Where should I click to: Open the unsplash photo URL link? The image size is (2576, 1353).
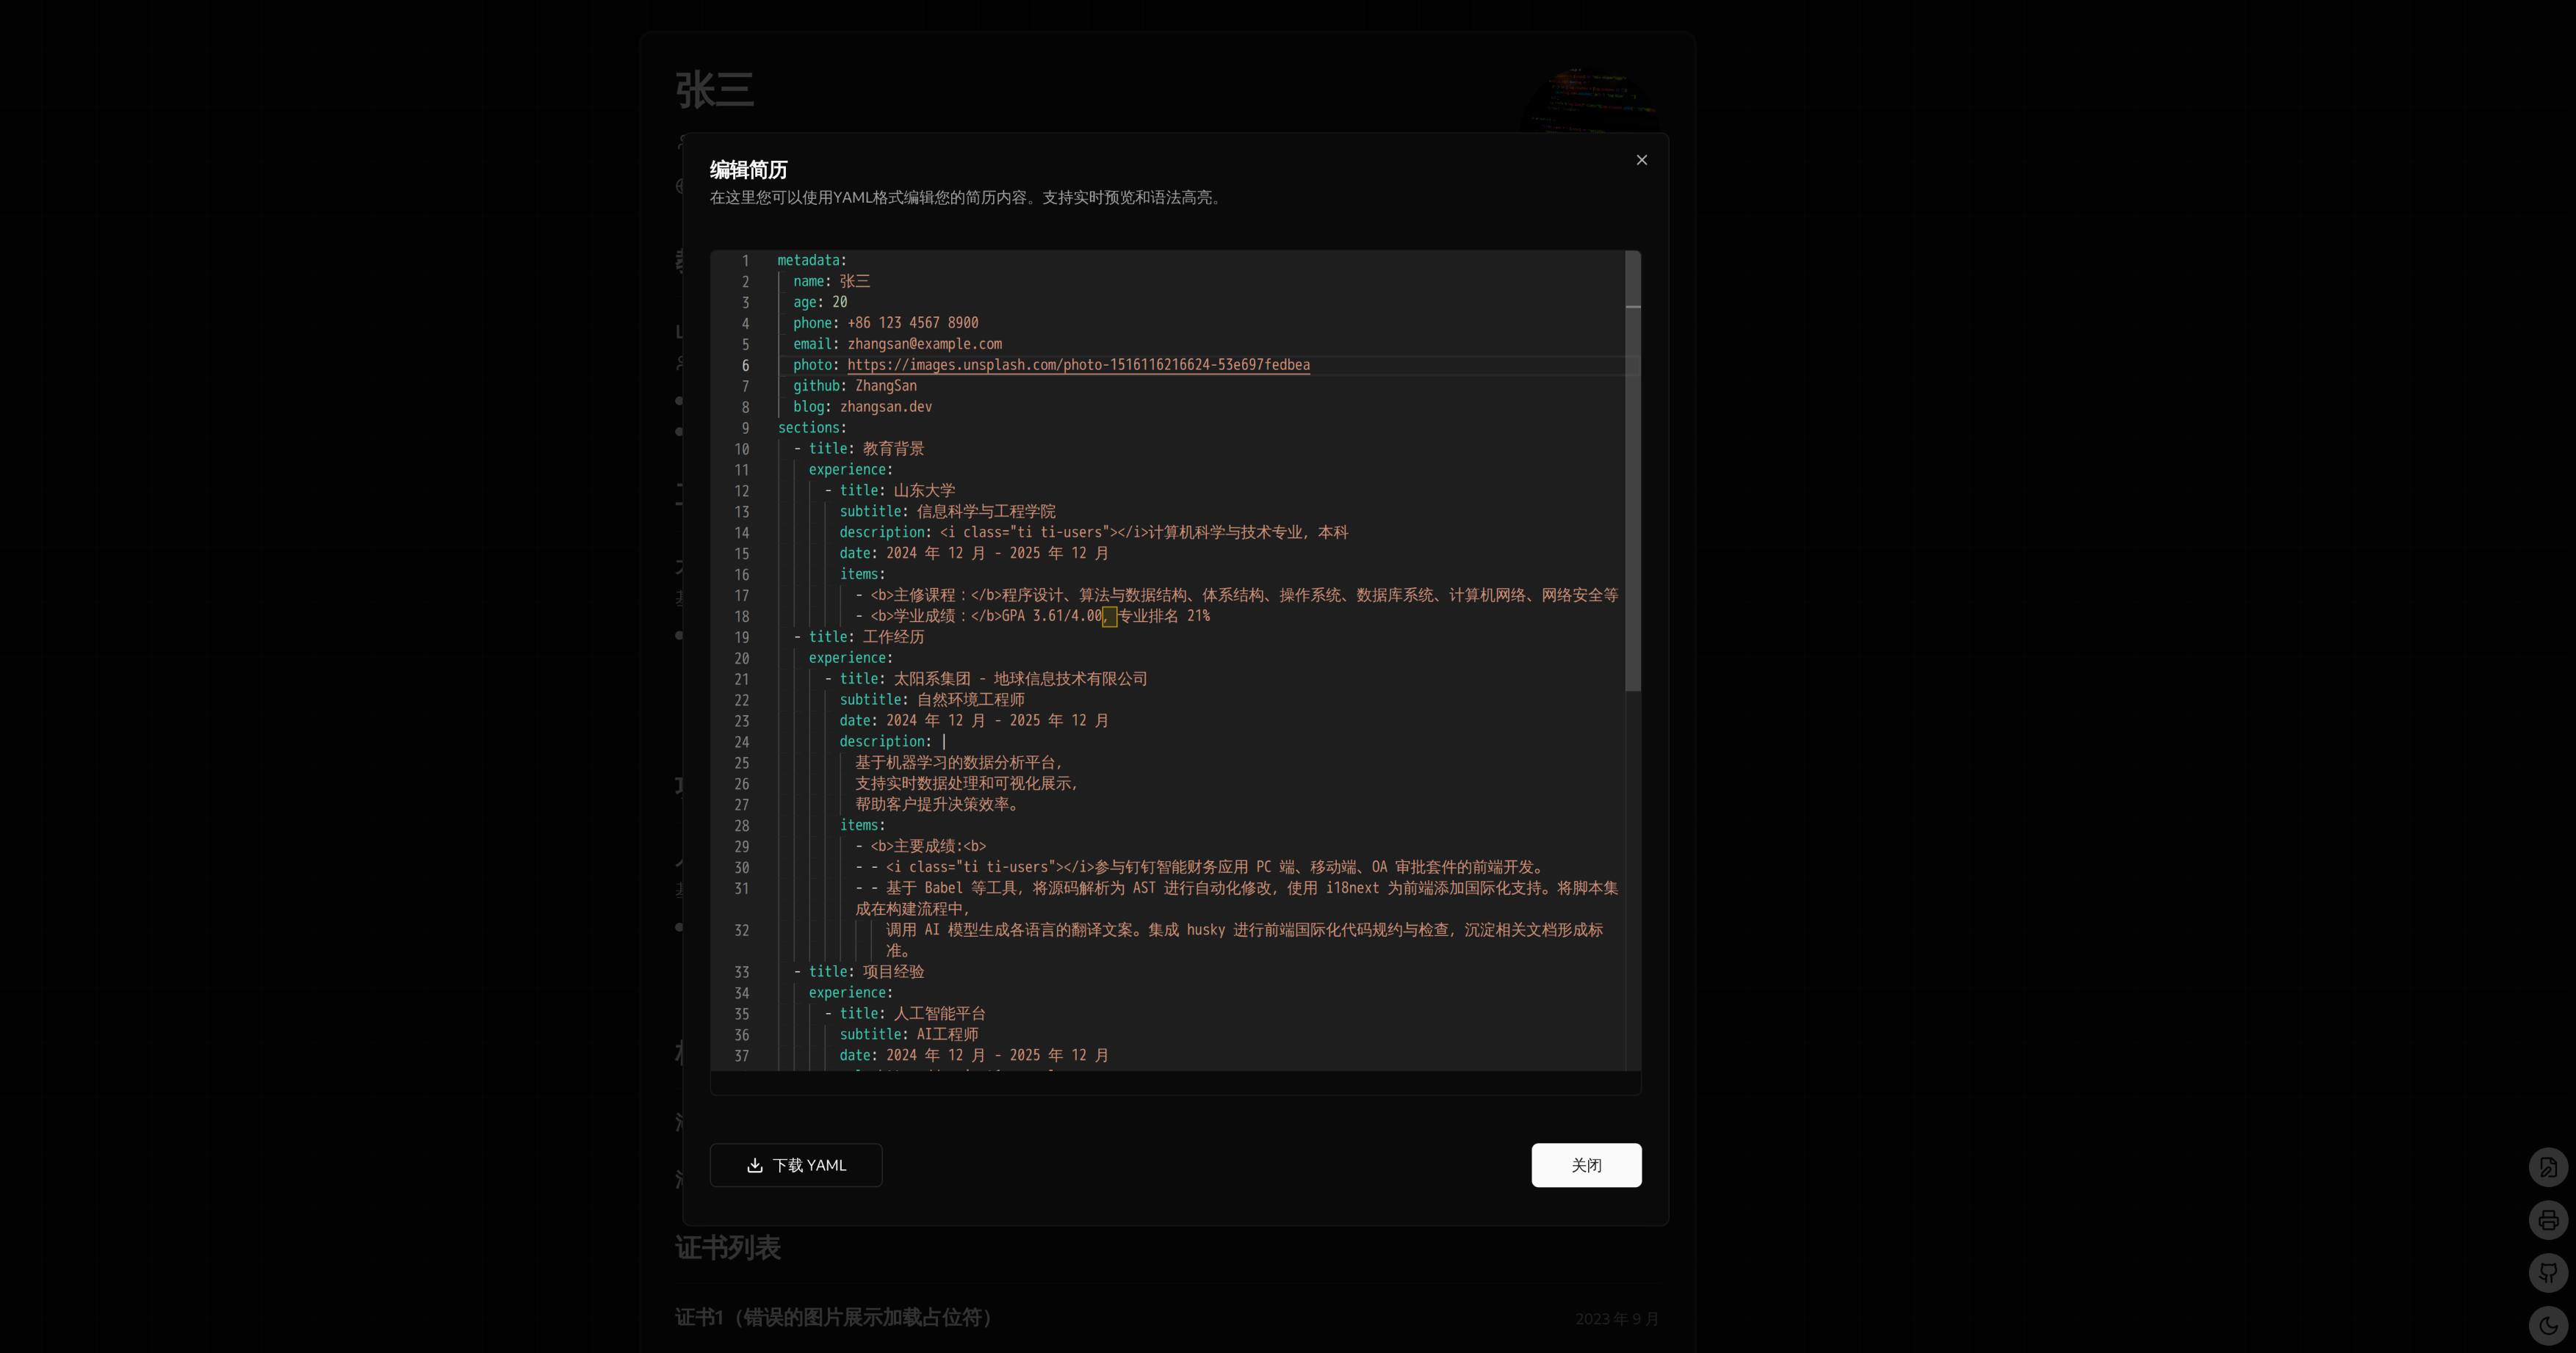coord(1078,365)
